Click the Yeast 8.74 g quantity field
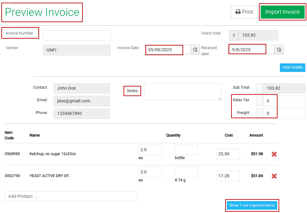 tap(186, 172)
